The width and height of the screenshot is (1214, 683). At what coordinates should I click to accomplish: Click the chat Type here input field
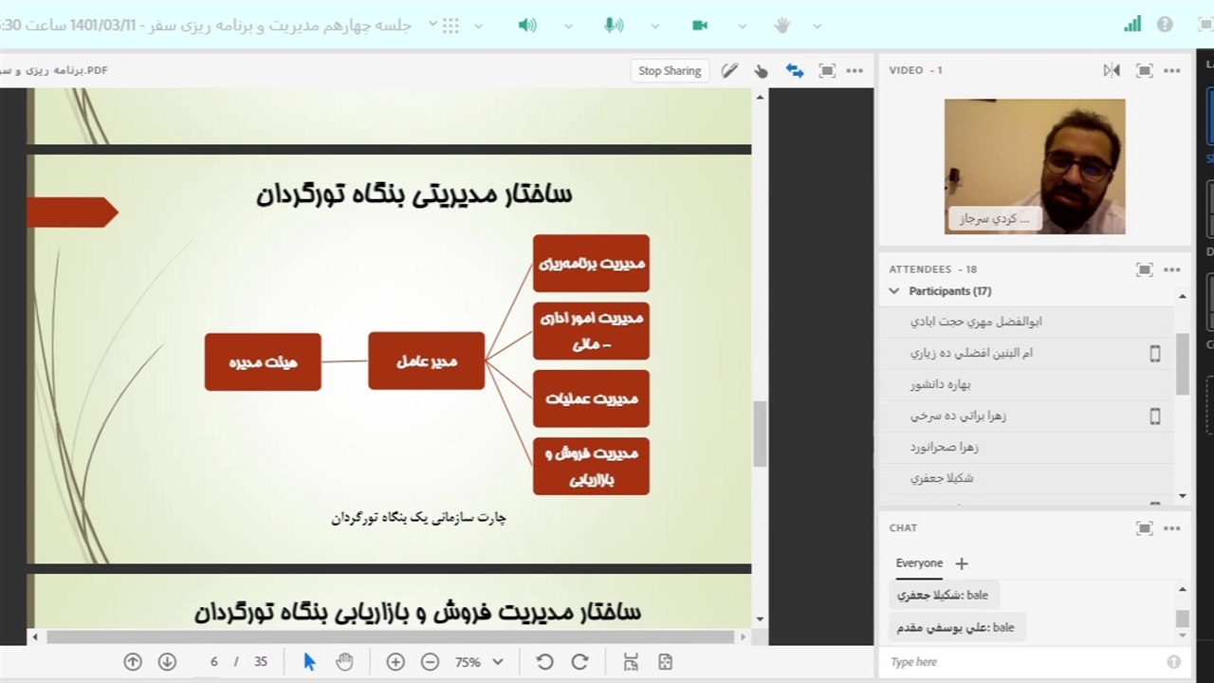[x=1024, y=662]
